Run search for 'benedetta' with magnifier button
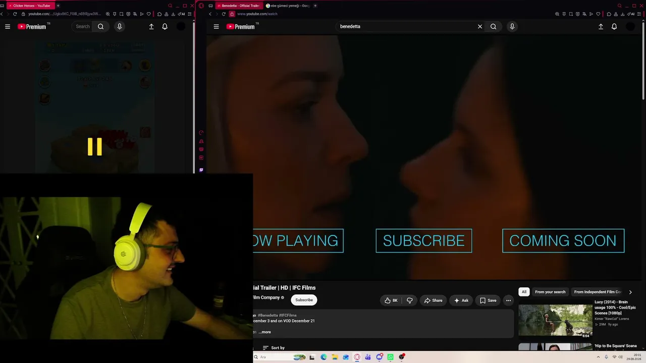The height and width of the screenshot is (363, 646). (494, 27)
